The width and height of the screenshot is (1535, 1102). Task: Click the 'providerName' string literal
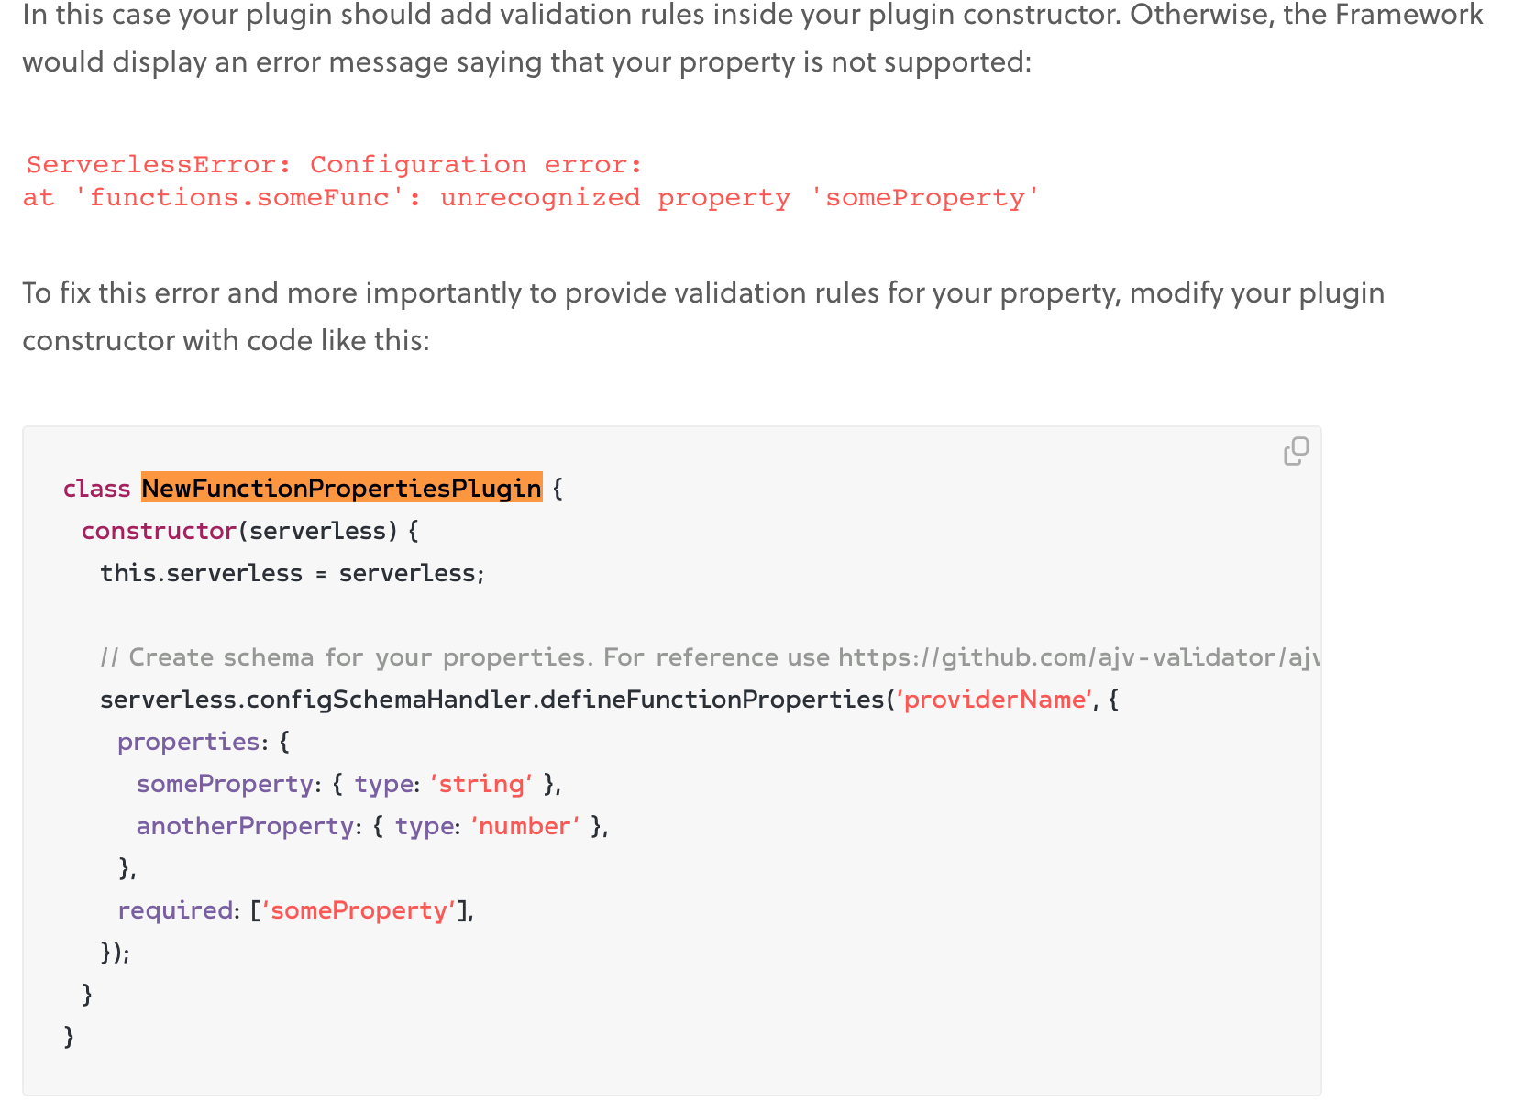(x=996, y=700)
